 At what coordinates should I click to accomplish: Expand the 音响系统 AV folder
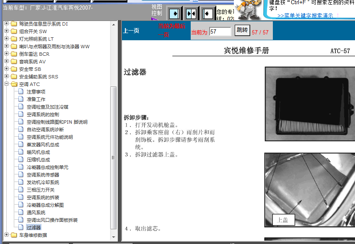(6, 61)
